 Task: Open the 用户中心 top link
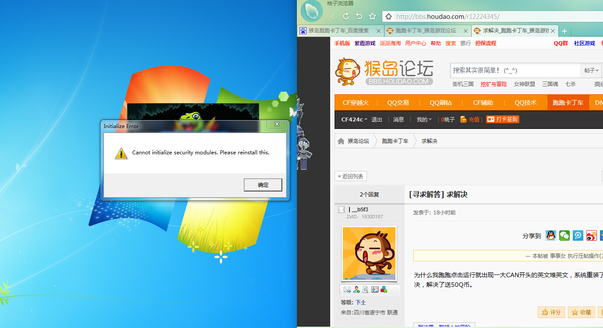(416, 43)
